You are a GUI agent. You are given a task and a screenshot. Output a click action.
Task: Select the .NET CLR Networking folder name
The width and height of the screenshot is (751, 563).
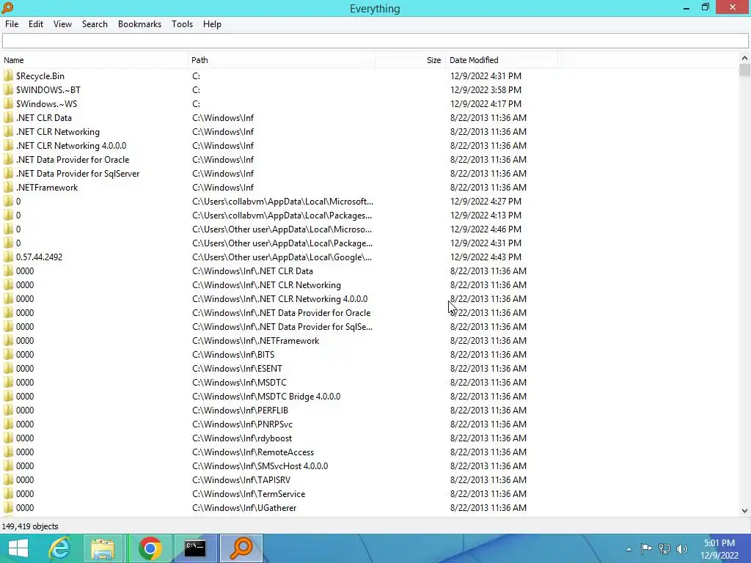click(x=58, y=132)
